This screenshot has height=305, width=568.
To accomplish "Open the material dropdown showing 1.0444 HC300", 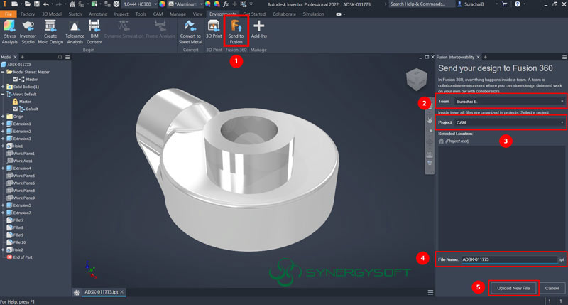I will (140, 4).
